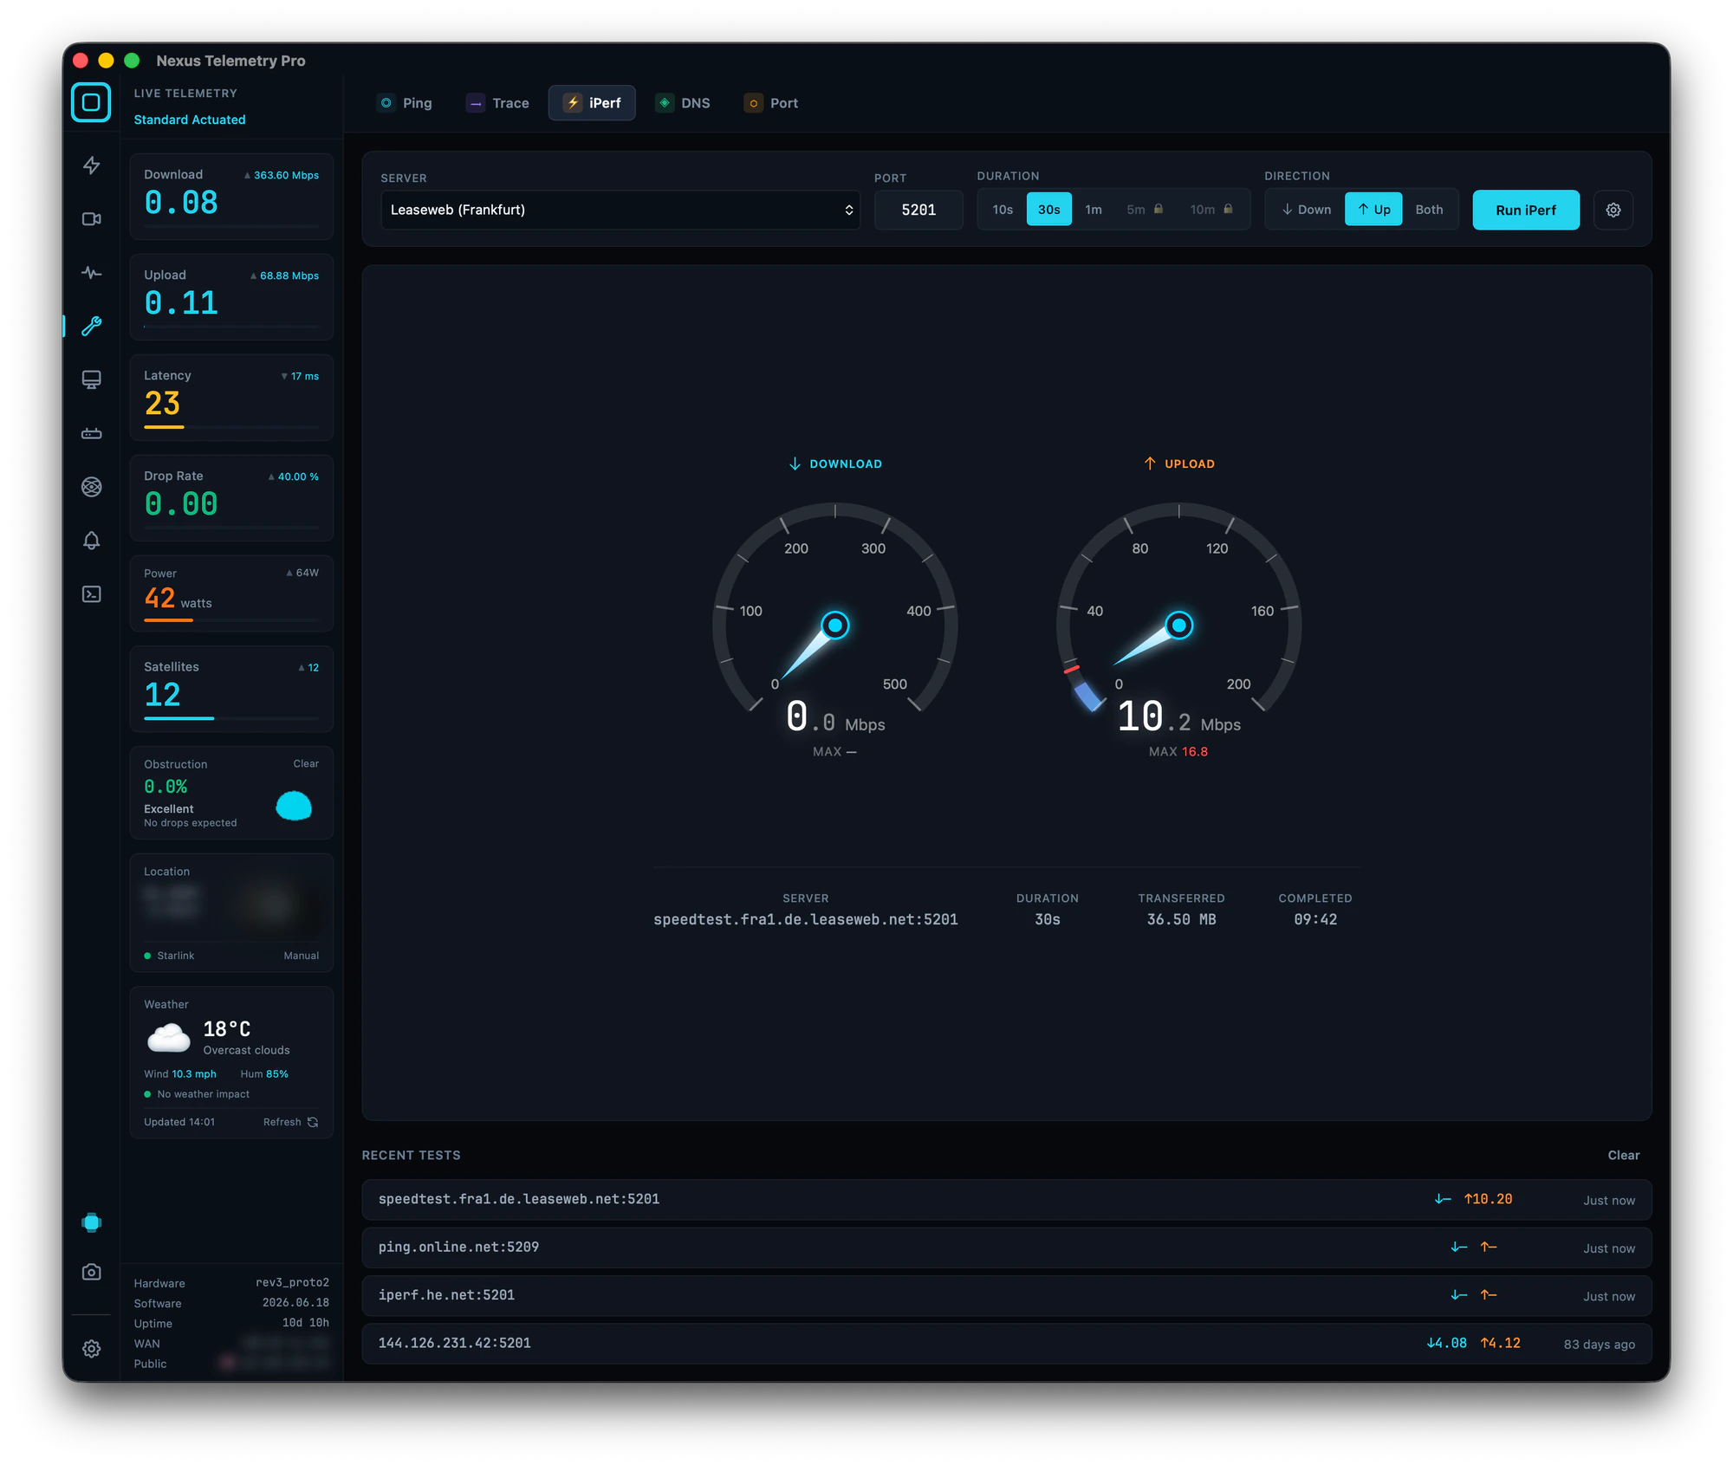Select the 10s duration option
Image resolution: width=1733 pixels, height=1465 pixels.
[1003, 210]
